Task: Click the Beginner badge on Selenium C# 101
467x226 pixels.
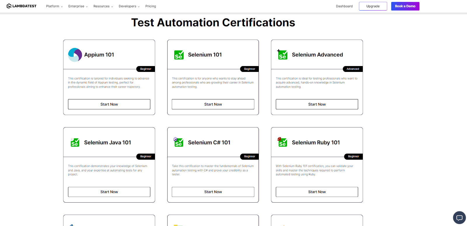Action: 250,156
